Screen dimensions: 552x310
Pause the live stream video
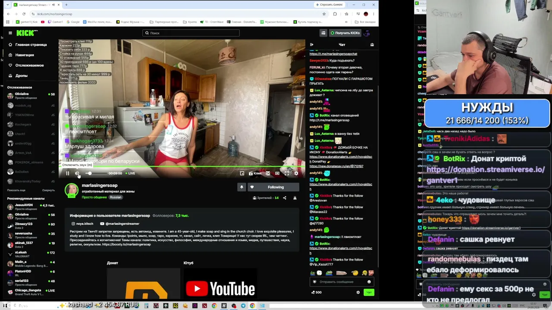tap(67, 174)
